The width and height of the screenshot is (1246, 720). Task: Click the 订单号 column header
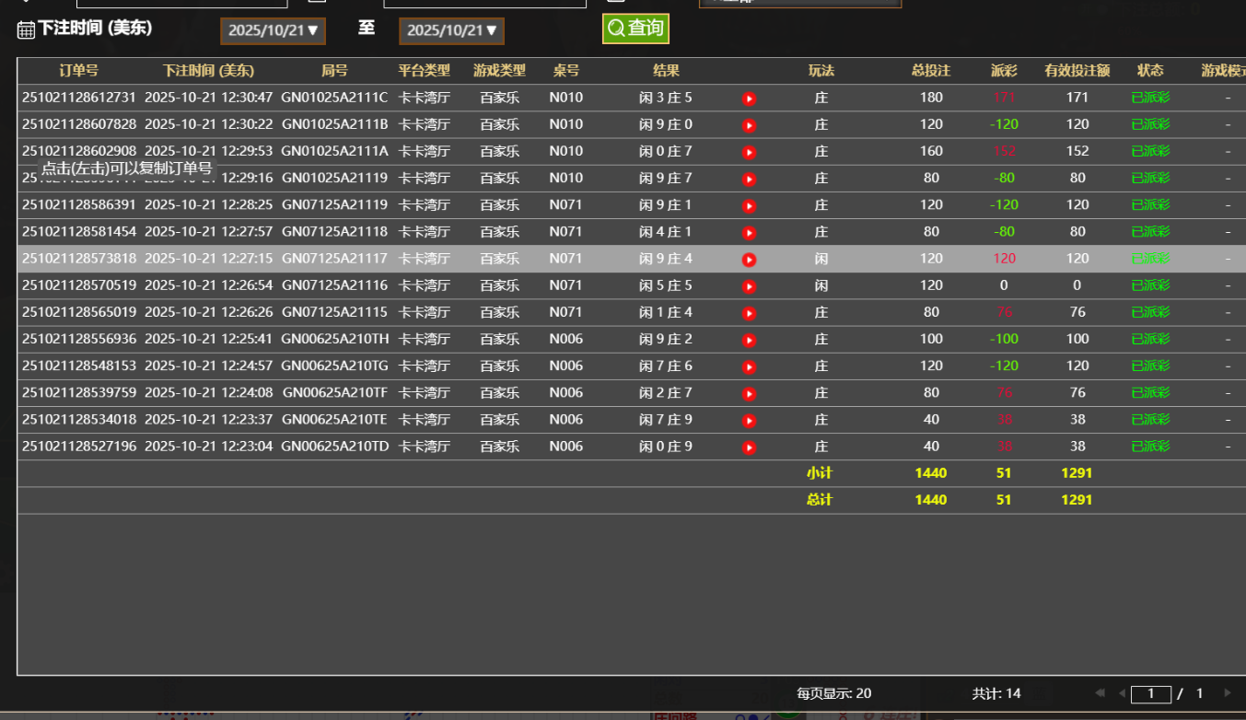78,71
